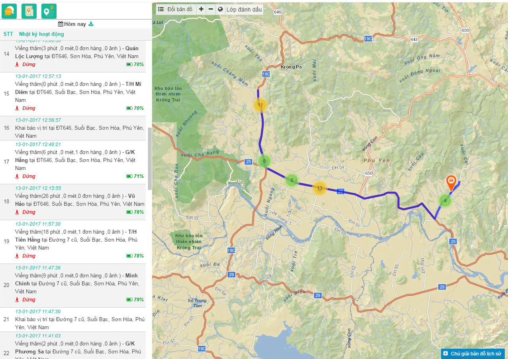Screen dimensions: 508x359
Task: Click the 79% battery icon
Action: (129, 299)
